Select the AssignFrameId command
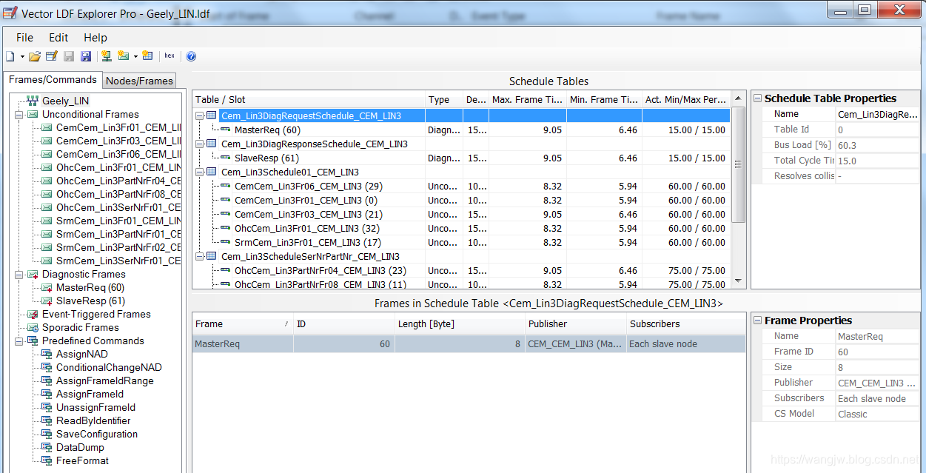This screenshot has width=926, height=473. (90, 395)
